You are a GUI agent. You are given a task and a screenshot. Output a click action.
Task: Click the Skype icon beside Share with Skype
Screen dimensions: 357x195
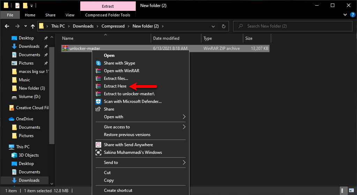click(98, 63)
